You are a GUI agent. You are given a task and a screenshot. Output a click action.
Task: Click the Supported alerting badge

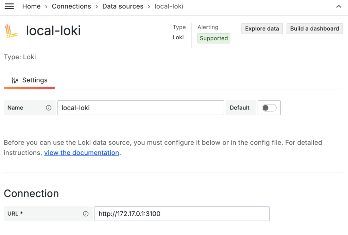(214, 38)
